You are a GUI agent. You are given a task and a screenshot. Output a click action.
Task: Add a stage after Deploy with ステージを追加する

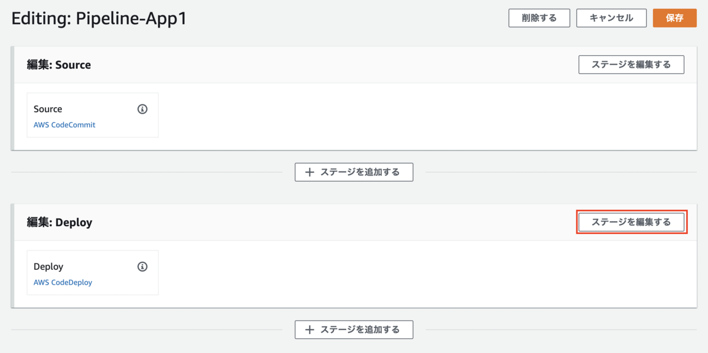pos(354,329)
